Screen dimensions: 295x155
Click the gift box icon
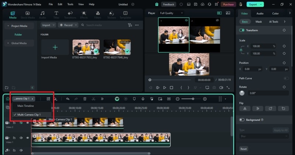point(157,4)
